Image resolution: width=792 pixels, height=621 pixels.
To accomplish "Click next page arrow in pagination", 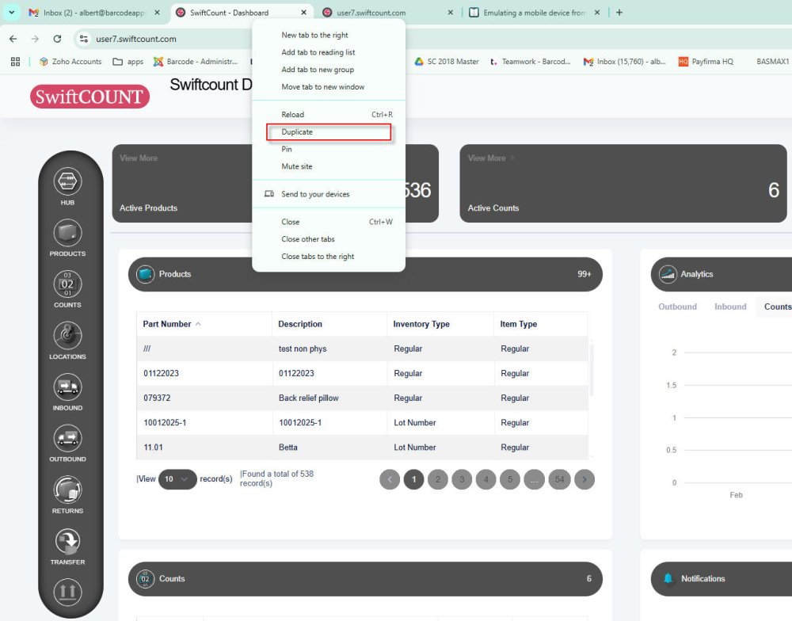I will 584,479.
